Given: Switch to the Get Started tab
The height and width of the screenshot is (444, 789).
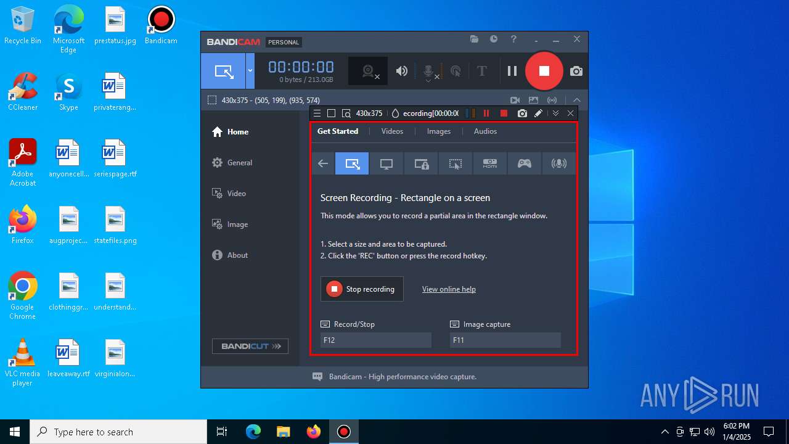Looking at the screenshot, I should [x=338, y=131].
